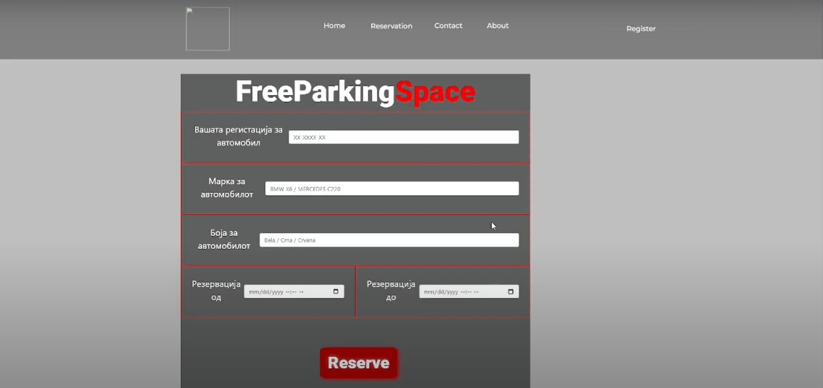
Task: Click the 'Резервација до' label
Action: [x=391, y=290]
